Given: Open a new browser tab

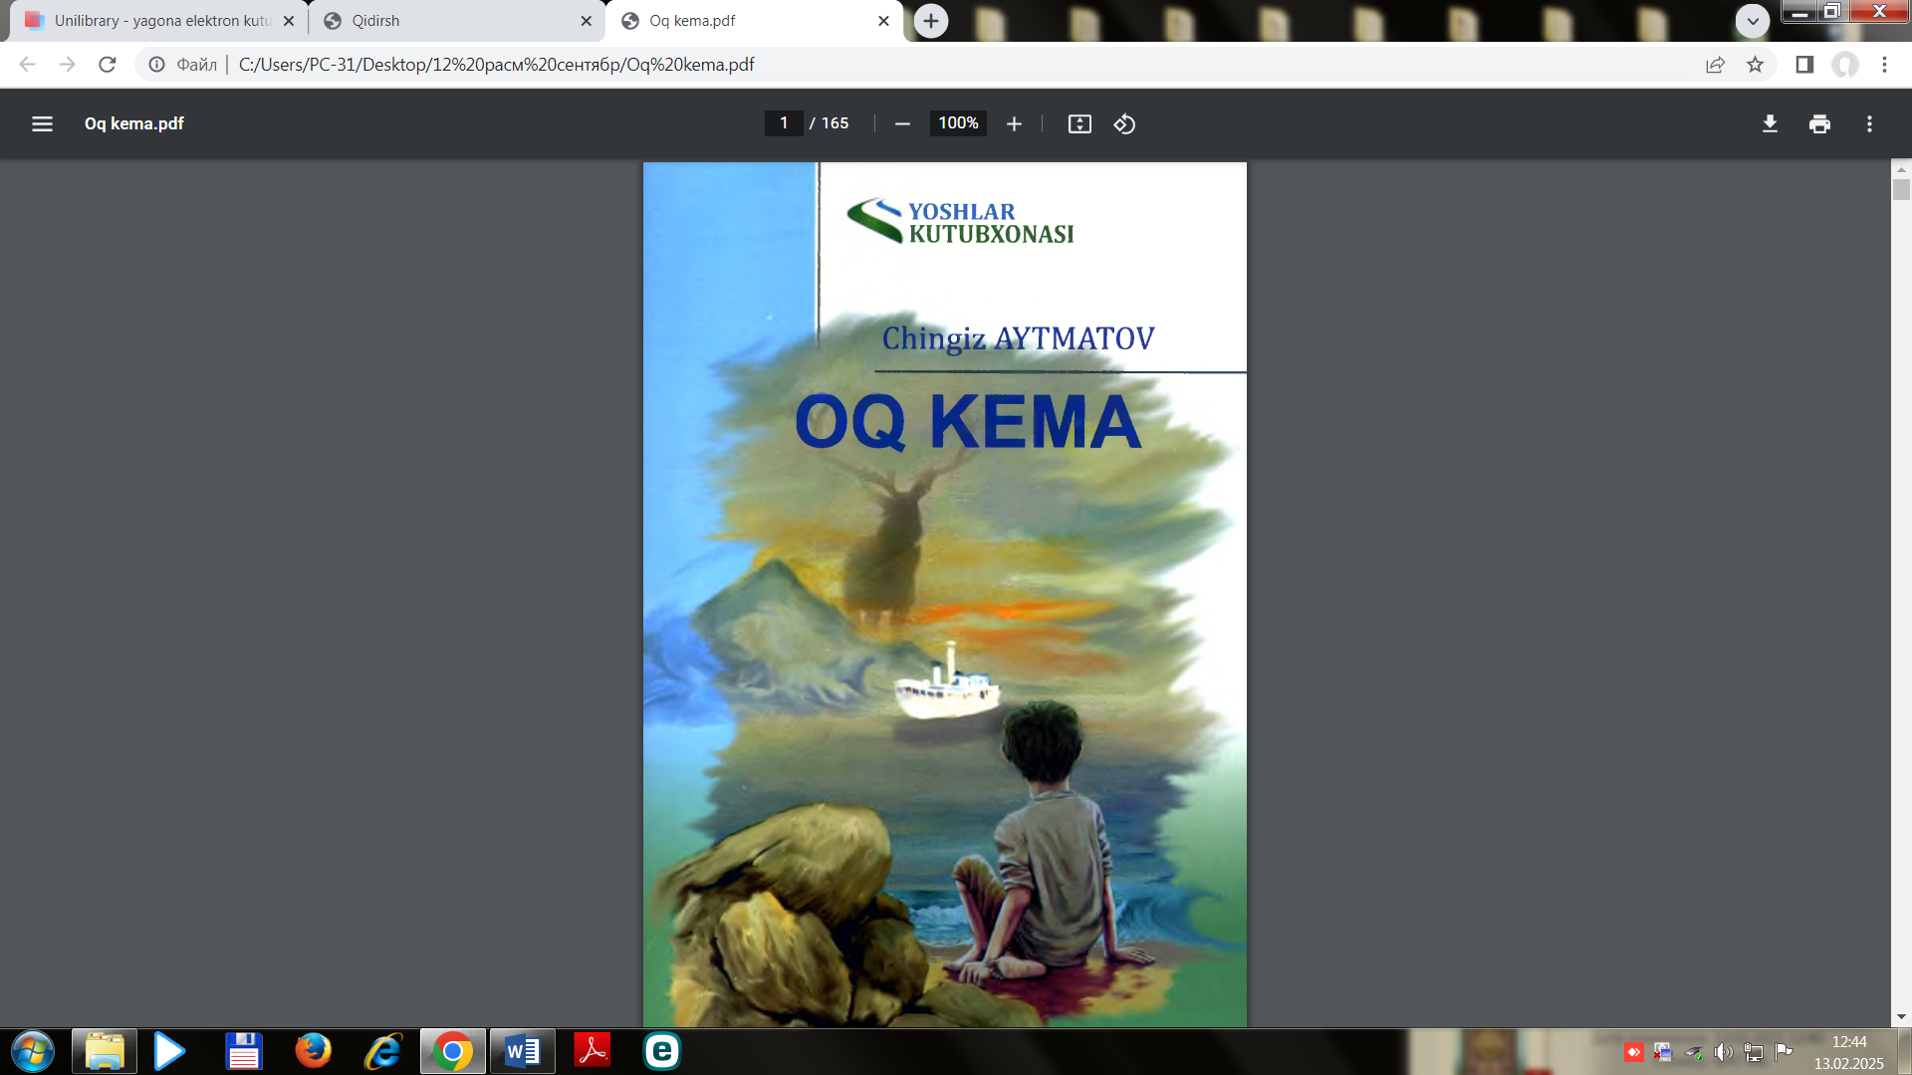Looking at the screenshot, I should 931,21.
